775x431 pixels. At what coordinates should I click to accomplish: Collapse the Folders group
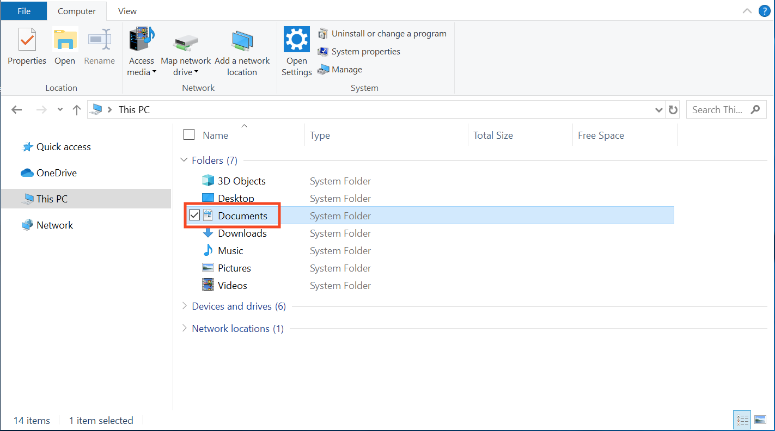tap(184, 160)
